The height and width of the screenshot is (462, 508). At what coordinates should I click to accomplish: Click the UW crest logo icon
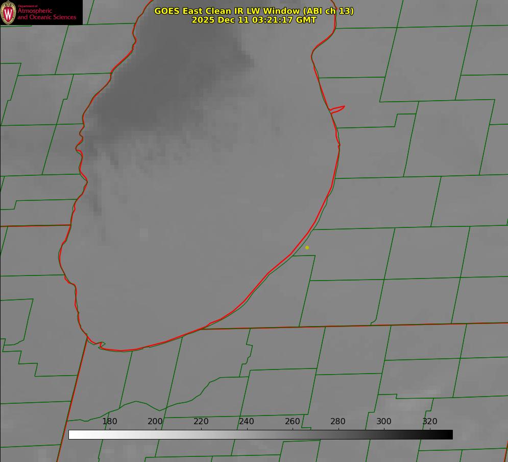tap(8, 12)
